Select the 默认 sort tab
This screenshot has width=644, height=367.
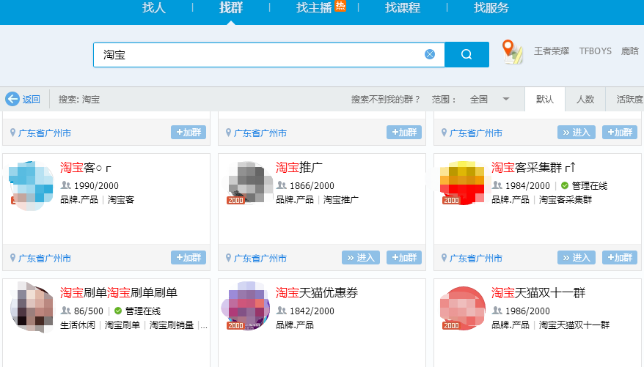pos(544,99)
